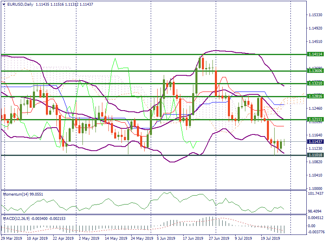Click the 1.13210 horizontal level label
325x243 pixels.
tap(314, 83)
